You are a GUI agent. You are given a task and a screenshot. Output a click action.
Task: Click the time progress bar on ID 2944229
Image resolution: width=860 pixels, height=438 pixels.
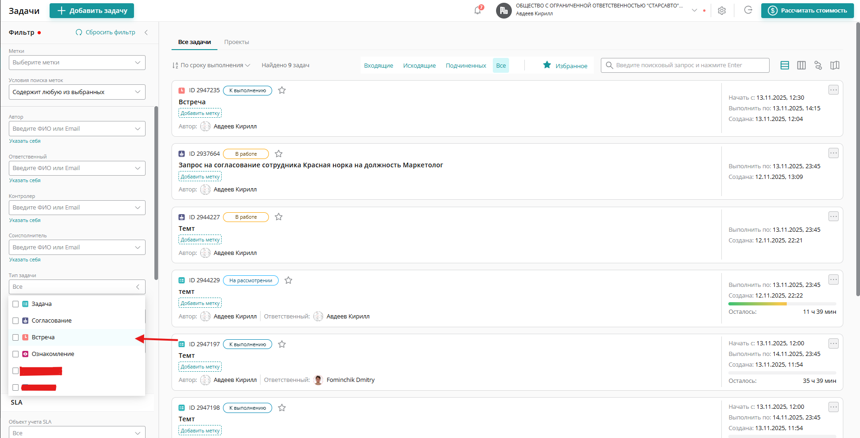click(783, 304)
